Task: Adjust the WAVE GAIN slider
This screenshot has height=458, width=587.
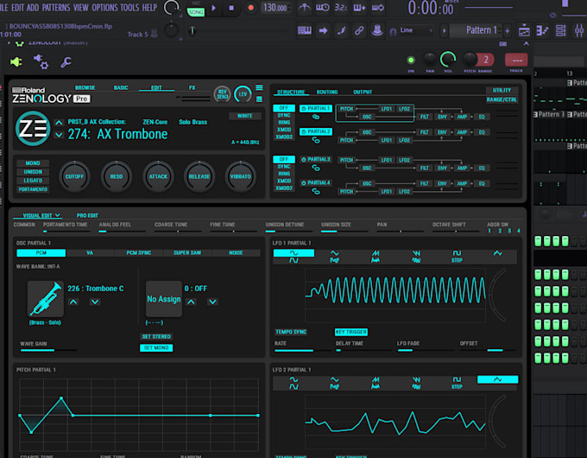Action: coord(48,350)
